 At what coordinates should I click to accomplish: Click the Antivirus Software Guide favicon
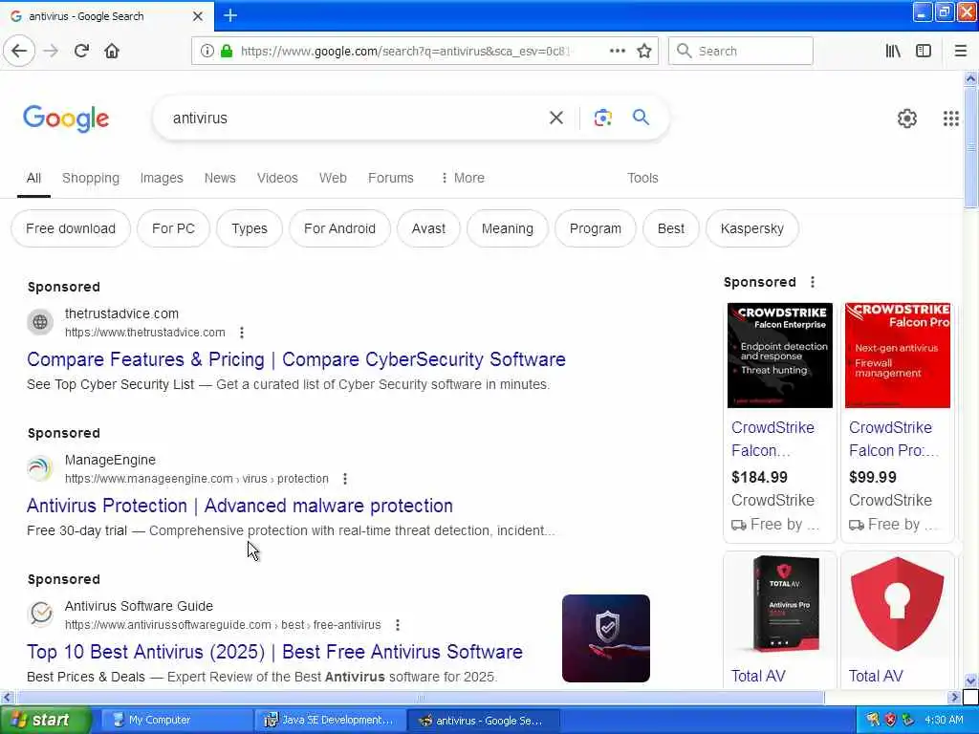[40, 615]
